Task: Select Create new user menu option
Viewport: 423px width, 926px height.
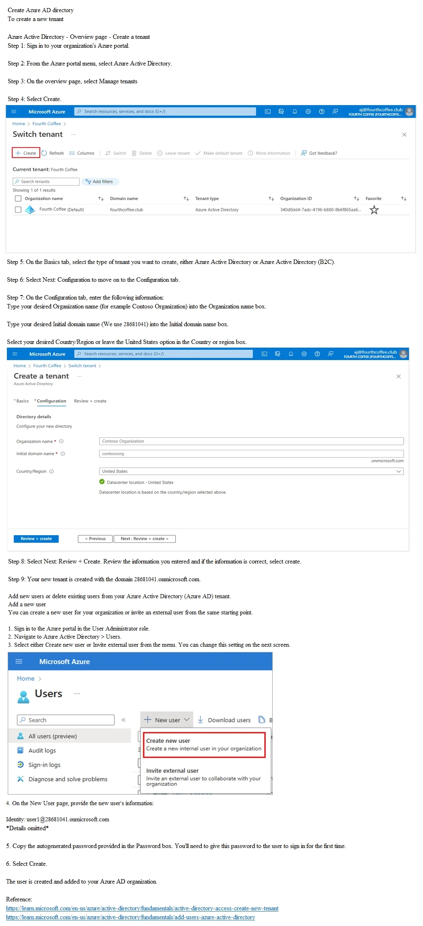Action: 204,745
